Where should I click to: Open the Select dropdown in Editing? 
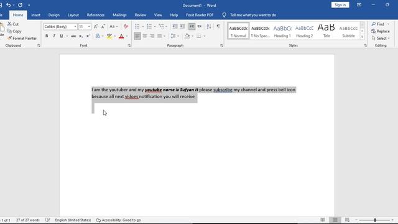tap(381, 39)
